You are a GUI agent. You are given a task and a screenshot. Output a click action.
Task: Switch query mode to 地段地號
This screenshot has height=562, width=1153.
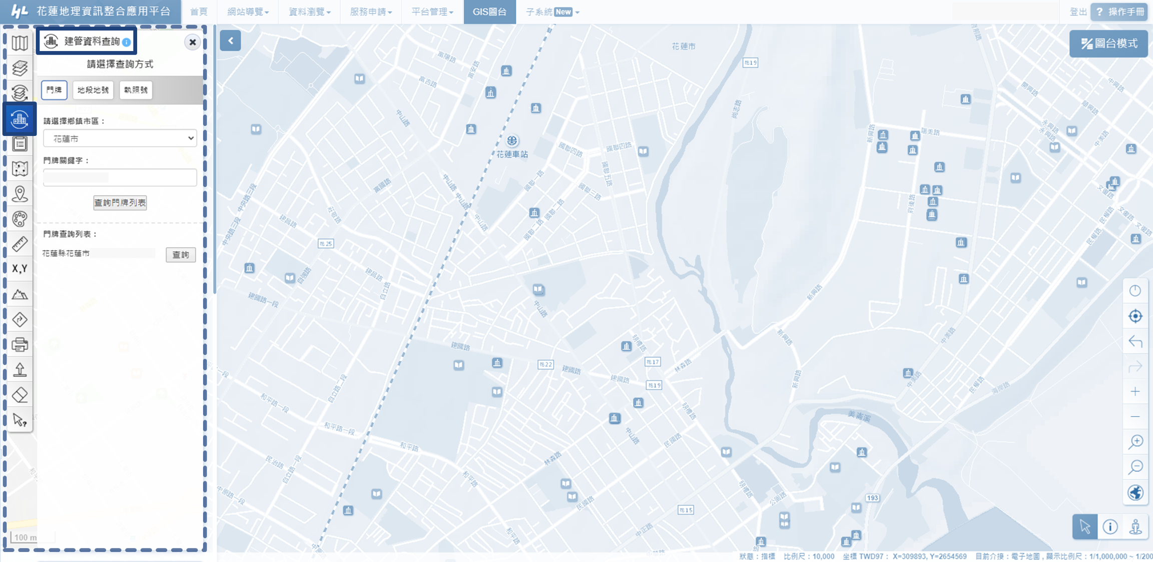(x=93, y=90)
